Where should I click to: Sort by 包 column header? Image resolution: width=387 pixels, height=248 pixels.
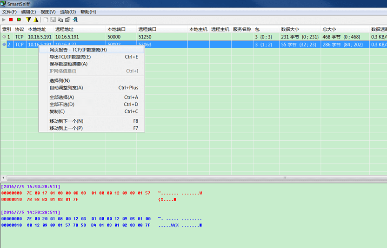click(x=266, y=29)
